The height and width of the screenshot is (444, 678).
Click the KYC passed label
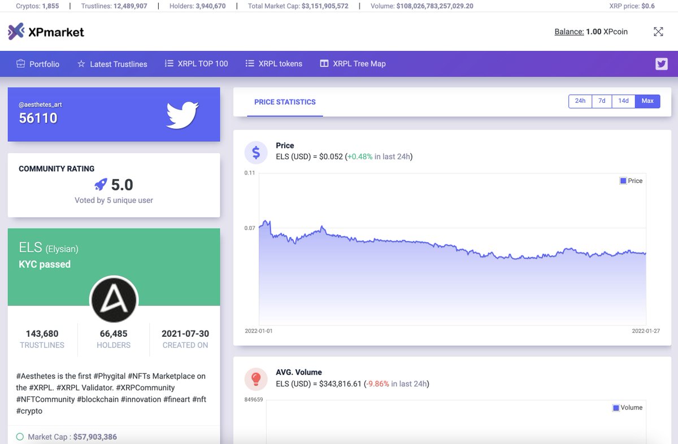[45, 264]
